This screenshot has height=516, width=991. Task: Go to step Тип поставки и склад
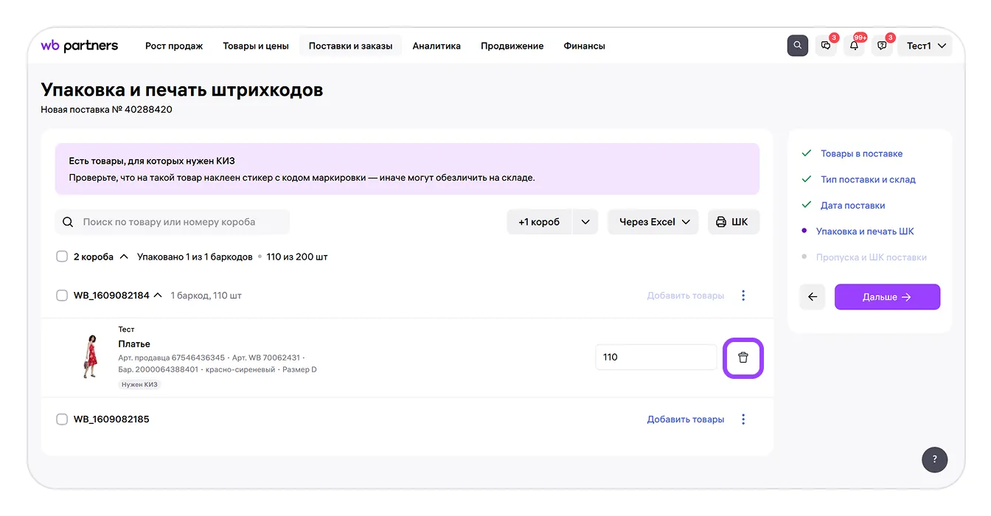(868, 180)
